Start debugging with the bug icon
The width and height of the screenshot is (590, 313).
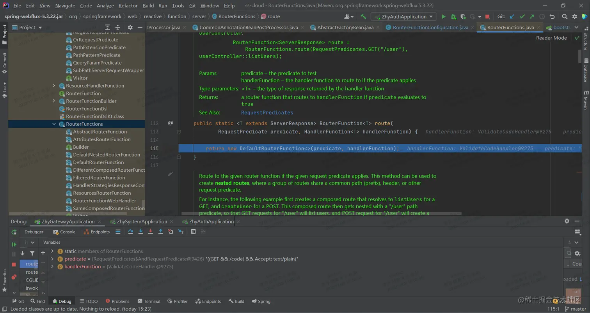(x=453, y=17)
